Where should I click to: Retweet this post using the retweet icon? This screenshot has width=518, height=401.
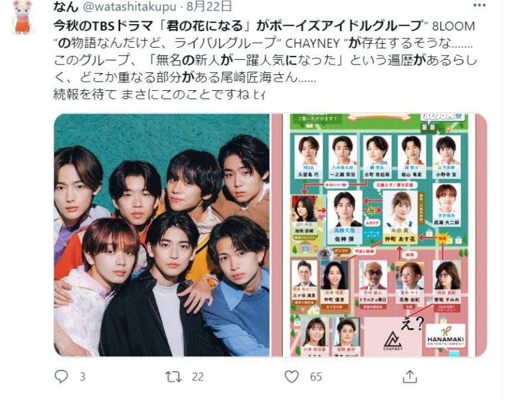pyautogui.click(x=173, y=376)
